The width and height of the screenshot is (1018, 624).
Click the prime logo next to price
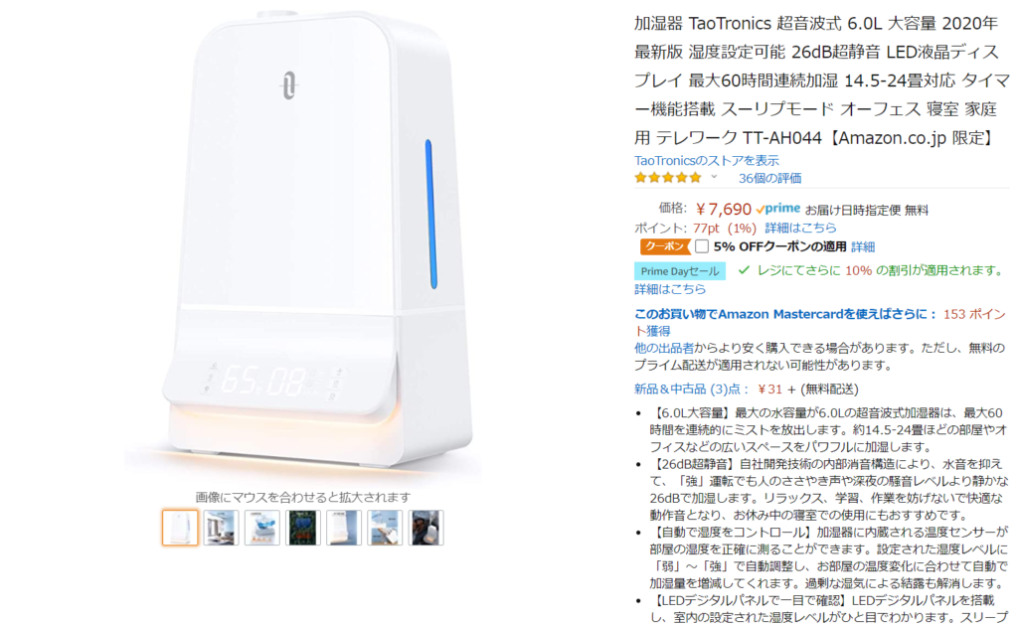point(777,209)
